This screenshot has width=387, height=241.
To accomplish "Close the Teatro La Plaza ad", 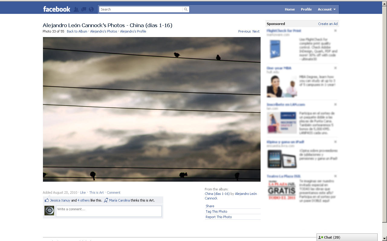I will point(335,176).
